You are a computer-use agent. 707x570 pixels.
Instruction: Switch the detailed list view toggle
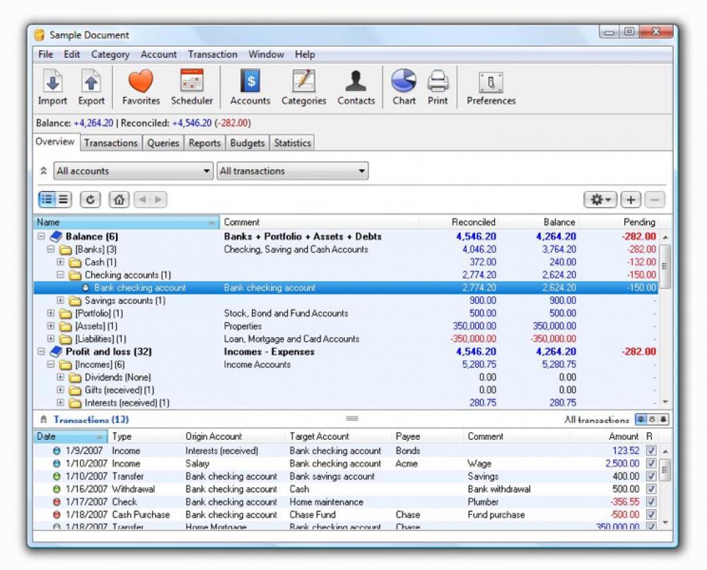point(64,199)
